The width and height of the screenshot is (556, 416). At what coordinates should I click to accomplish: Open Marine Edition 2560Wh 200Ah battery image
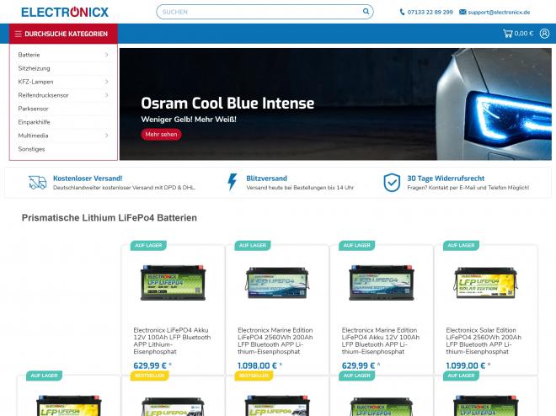pyautogui.click(x=277, y=282)
